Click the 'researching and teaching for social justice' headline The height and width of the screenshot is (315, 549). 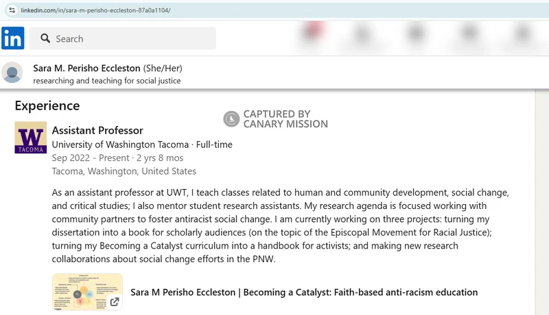[107, 81]
